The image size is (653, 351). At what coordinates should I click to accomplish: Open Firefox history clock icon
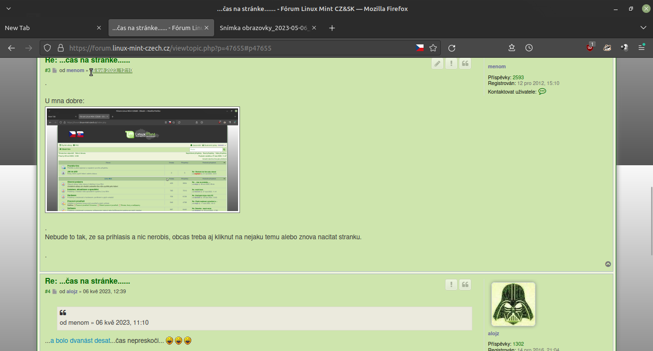(x=529, y=48)
